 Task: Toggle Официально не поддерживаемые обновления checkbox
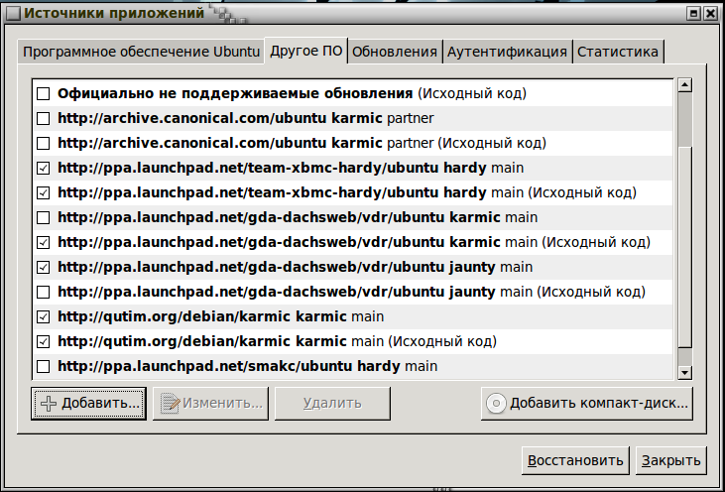point(43,93)
